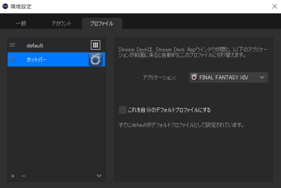
Task: Close the 環境設定 window
Action: pyautogui.click(x=274, y=7)
